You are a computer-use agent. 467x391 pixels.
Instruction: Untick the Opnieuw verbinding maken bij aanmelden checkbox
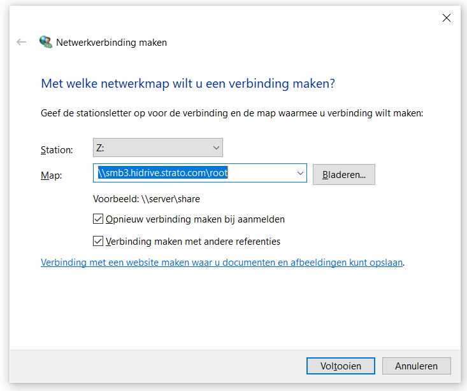click(x=98, y=219)
